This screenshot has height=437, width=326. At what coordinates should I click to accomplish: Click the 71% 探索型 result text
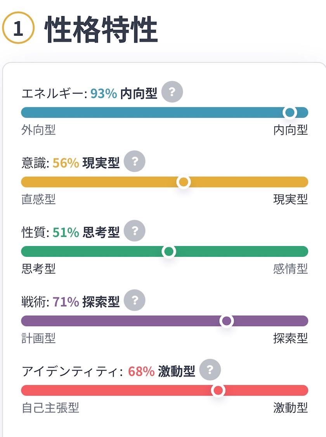[86, 302]
